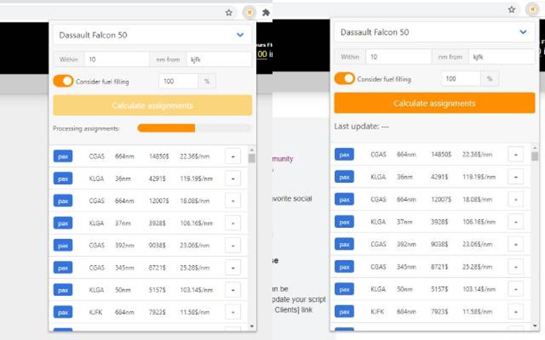Click pax badge on KLGA 50nm row
The image size is (545, 340).
pyautogui.click(x=63, y=289)
